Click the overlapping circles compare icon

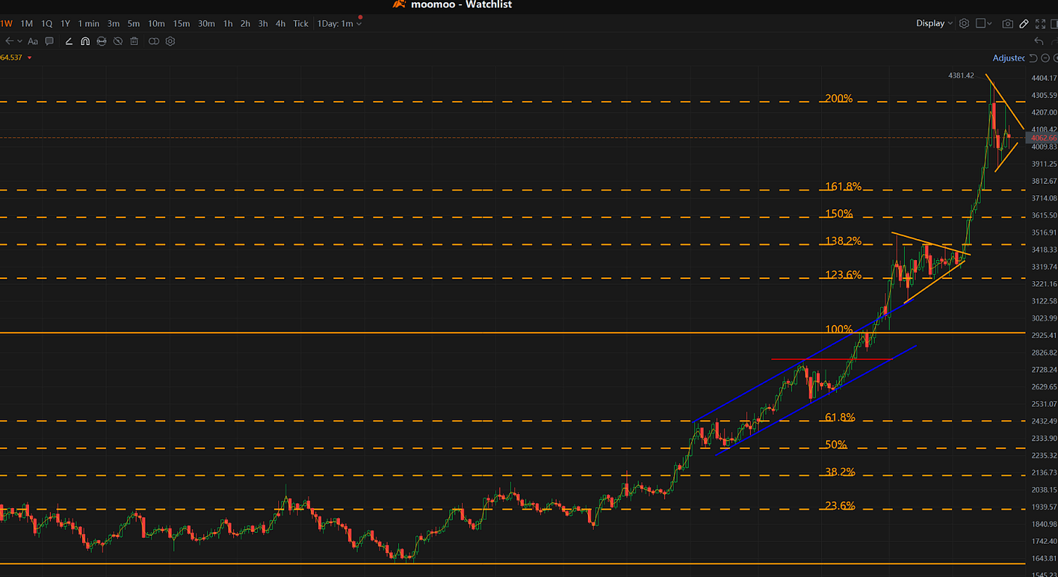pos(154,41)
